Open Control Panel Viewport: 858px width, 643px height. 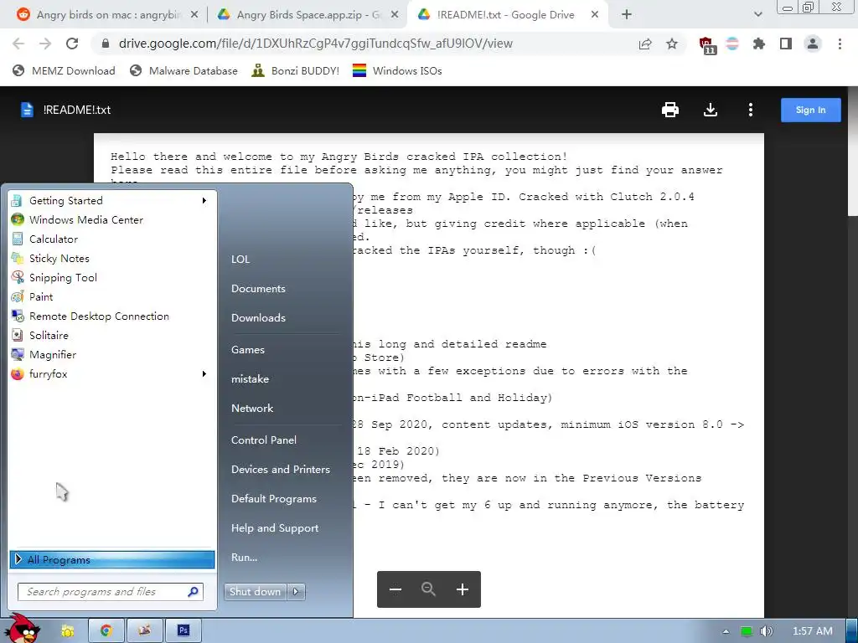click(x=264, y=440)
